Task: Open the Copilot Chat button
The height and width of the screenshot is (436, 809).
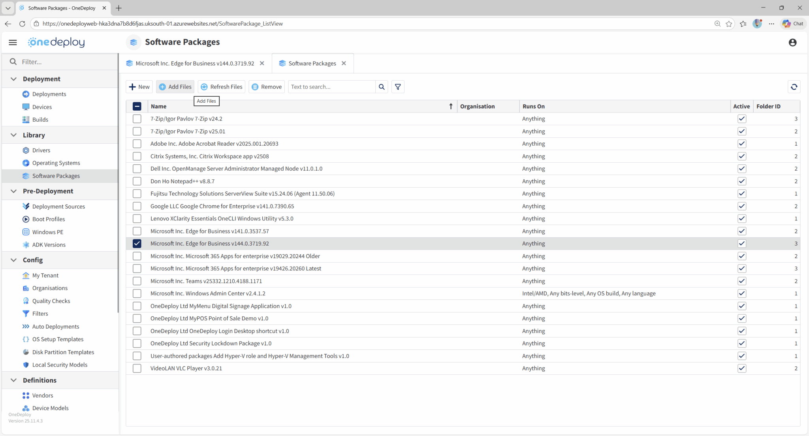Action: click(x=793, y=24)
